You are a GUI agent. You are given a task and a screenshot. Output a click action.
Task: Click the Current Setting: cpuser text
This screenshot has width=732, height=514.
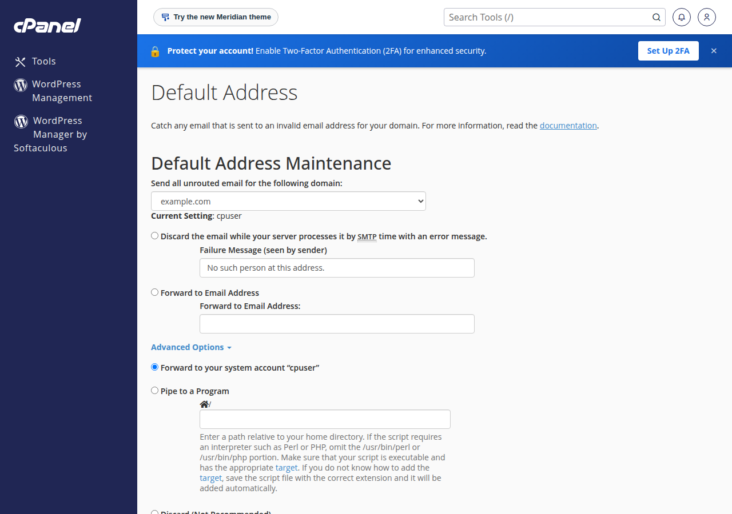pyautogui.click(x=196, y=216)
